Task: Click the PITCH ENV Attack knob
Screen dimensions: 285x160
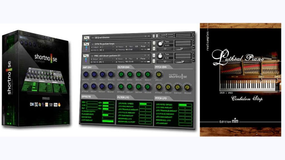Action: tap(159, 87)
